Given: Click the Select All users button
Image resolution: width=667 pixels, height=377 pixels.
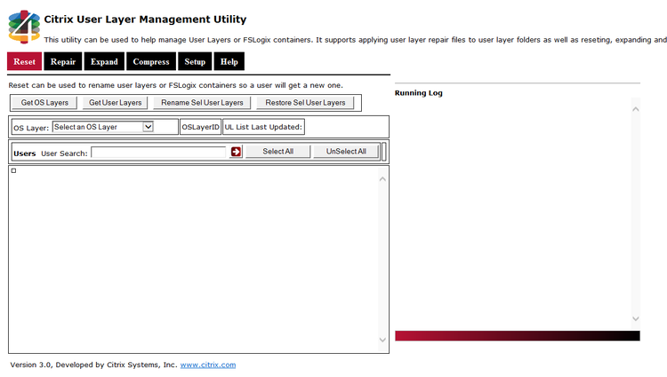Looking at the screenshot, I should [277, 152].
